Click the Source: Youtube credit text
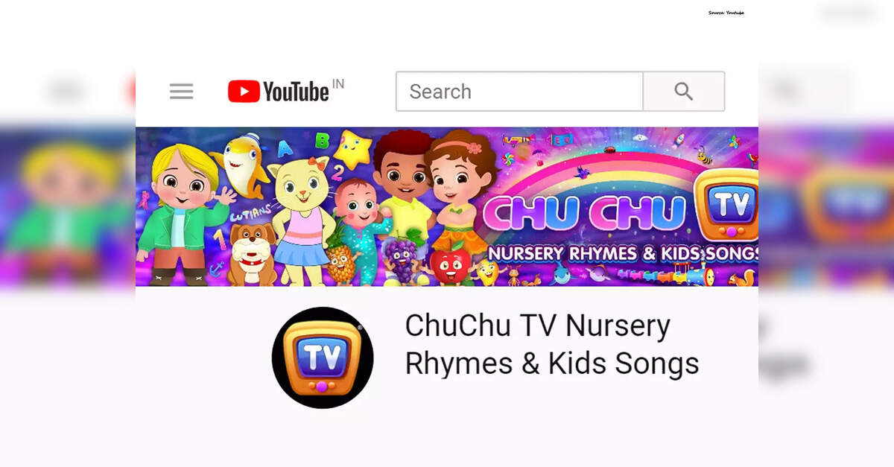The image size is (894, 467). pyautogui.click(x=726, y=13)
